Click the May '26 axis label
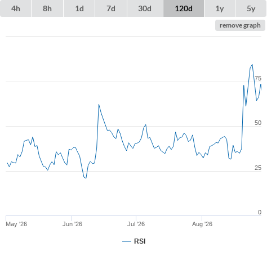 (16, 224)
